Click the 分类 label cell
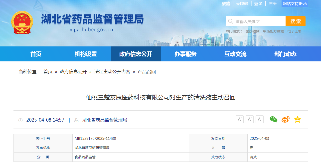This screenshot has width=321, height=166. pyautogui.click(x=43, y=157)
